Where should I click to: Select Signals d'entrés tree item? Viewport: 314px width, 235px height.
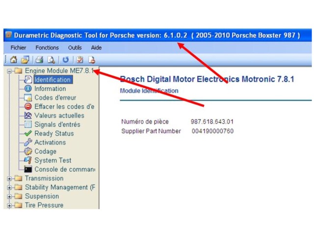point(57,124)
